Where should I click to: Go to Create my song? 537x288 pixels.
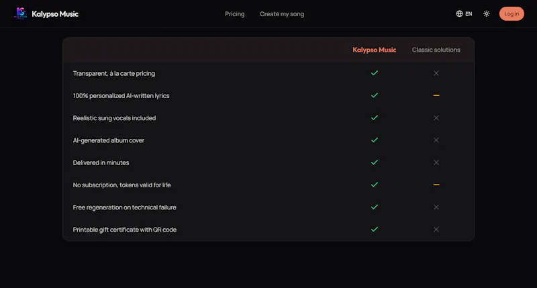(281, 14)
